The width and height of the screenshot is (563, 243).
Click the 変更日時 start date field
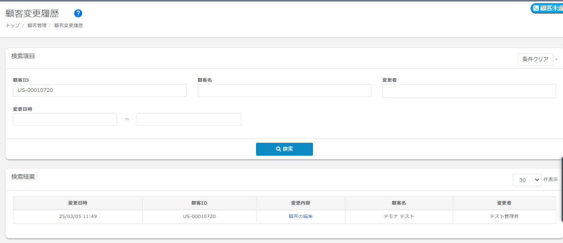[65, 120]
